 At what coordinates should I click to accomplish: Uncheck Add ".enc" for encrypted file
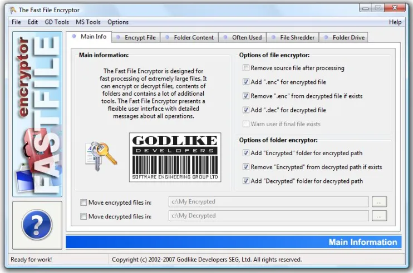coord(246,82)
